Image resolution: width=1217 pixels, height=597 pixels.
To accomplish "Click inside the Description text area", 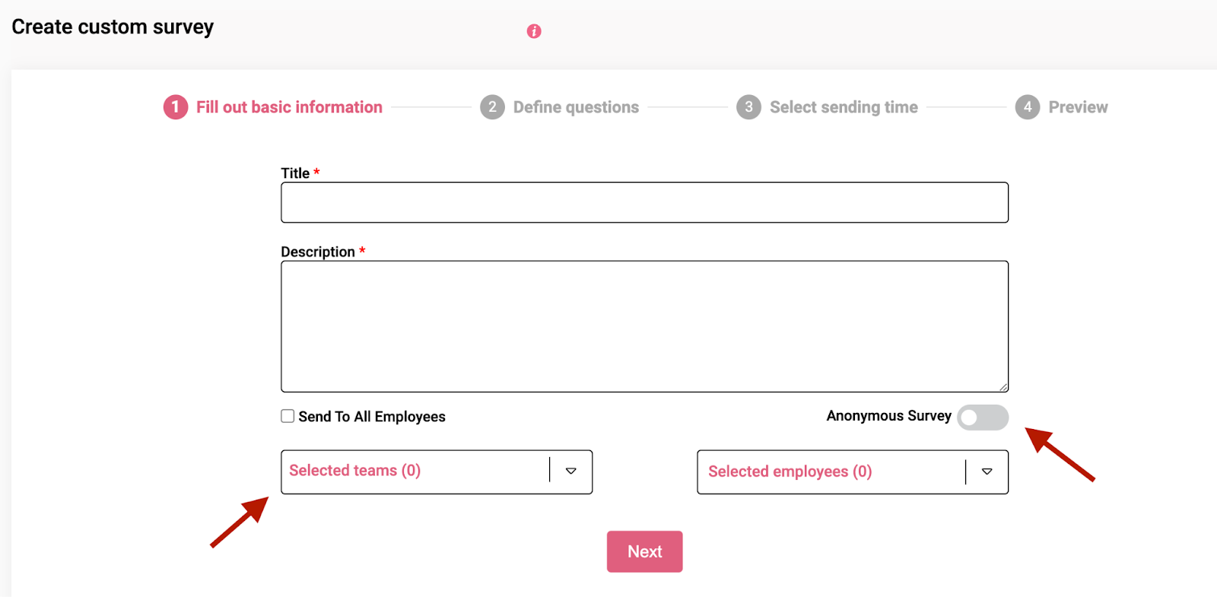I will tap(644, 326).
